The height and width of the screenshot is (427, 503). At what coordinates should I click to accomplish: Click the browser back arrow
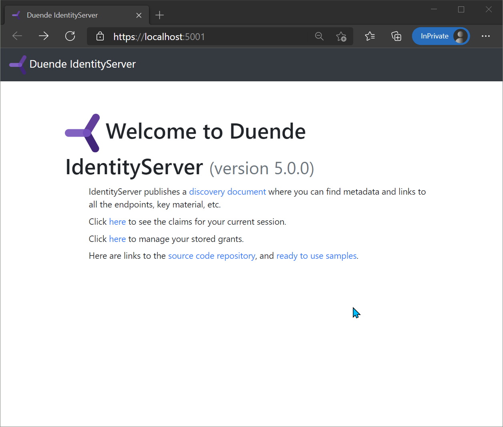tap(17, 36)
